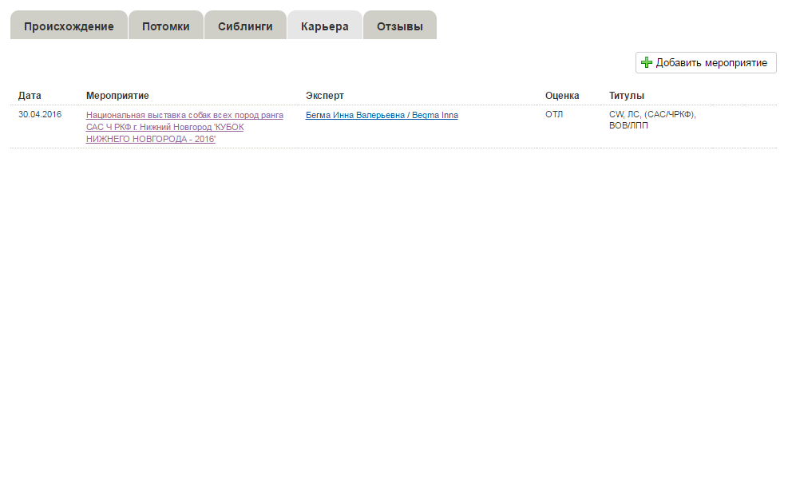Click the 'Дата' column header

(x=30, y=96)
